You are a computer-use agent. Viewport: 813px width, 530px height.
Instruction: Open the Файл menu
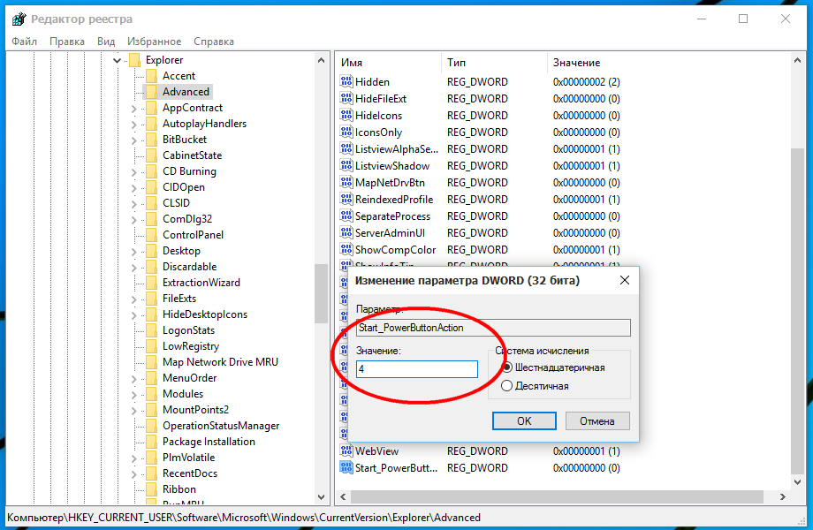pos(25,42)
